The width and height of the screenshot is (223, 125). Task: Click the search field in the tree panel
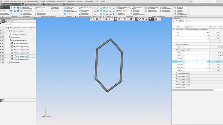(18, 24)
